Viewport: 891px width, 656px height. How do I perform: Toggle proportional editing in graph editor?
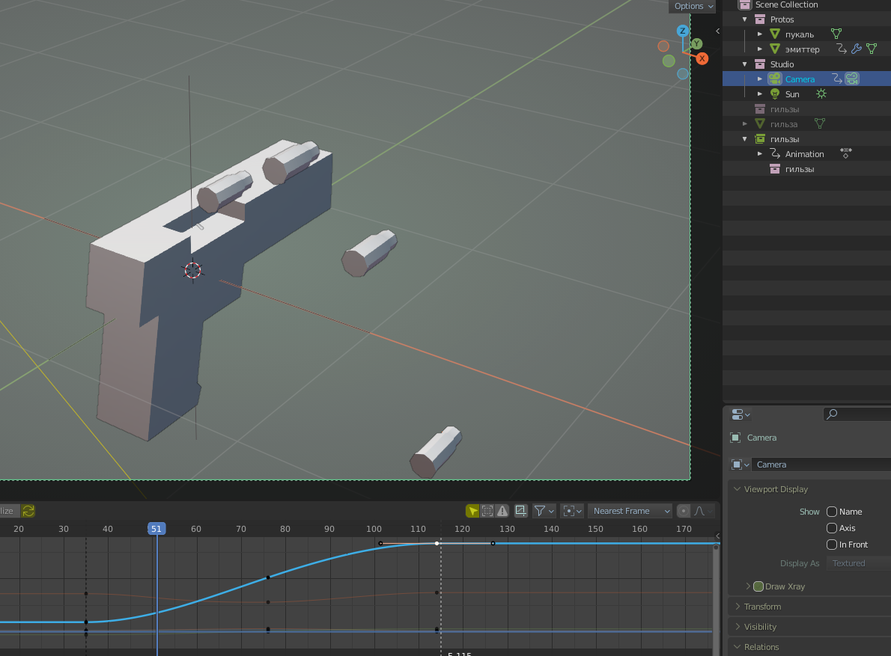point(684,511)
